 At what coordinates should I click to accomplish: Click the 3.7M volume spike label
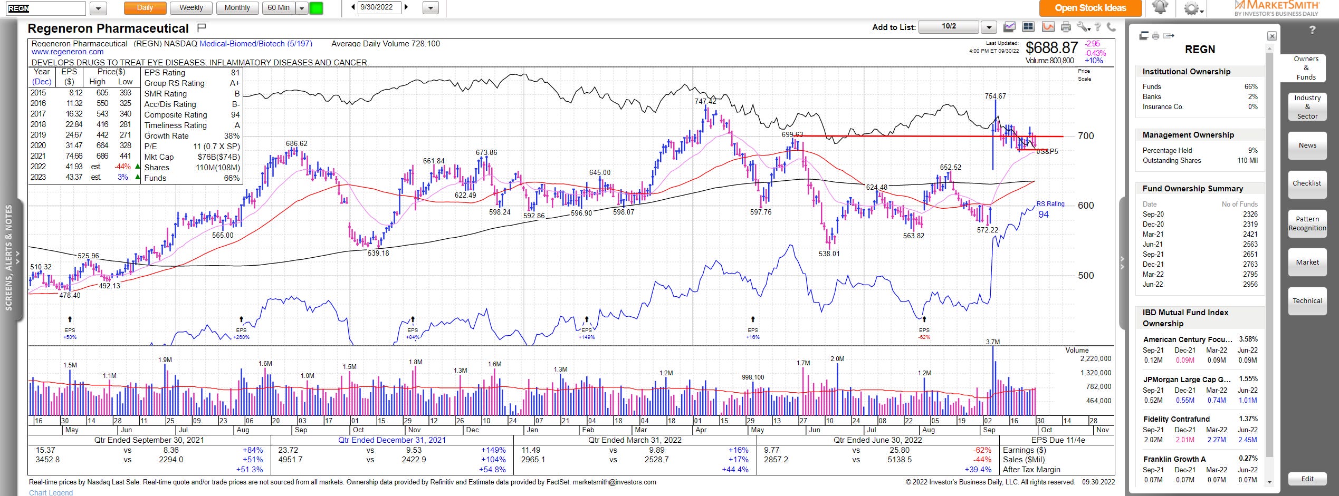[993, 342]
